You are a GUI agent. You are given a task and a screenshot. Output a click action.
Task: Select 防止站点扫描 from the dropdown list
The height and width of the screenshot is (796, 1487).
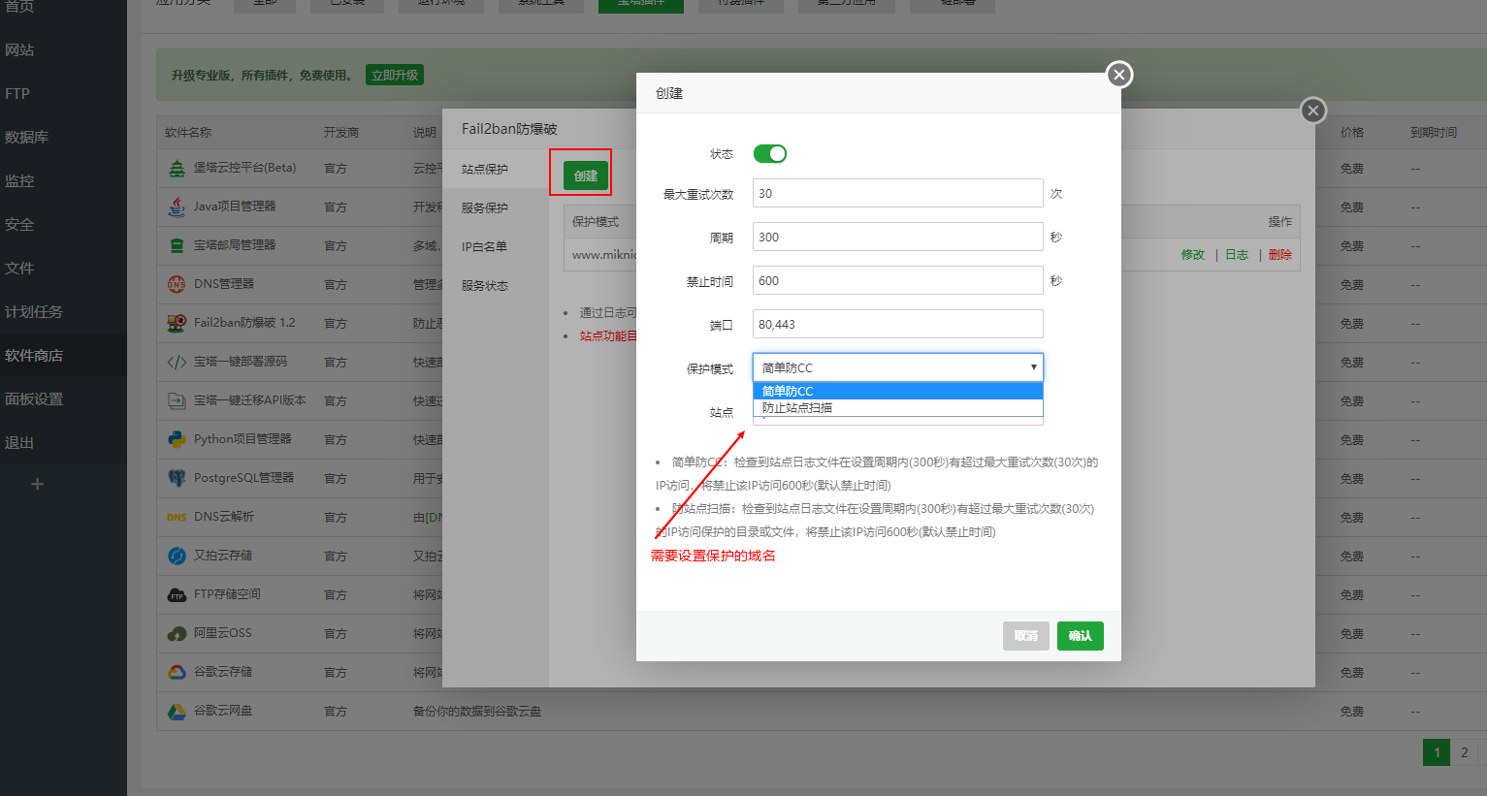[897, 406]
